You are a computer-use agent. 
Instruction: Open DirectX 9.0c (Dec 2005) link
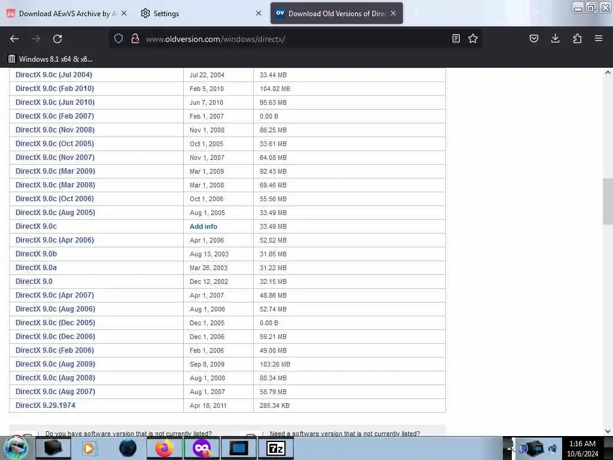click(x=56, y=323)
